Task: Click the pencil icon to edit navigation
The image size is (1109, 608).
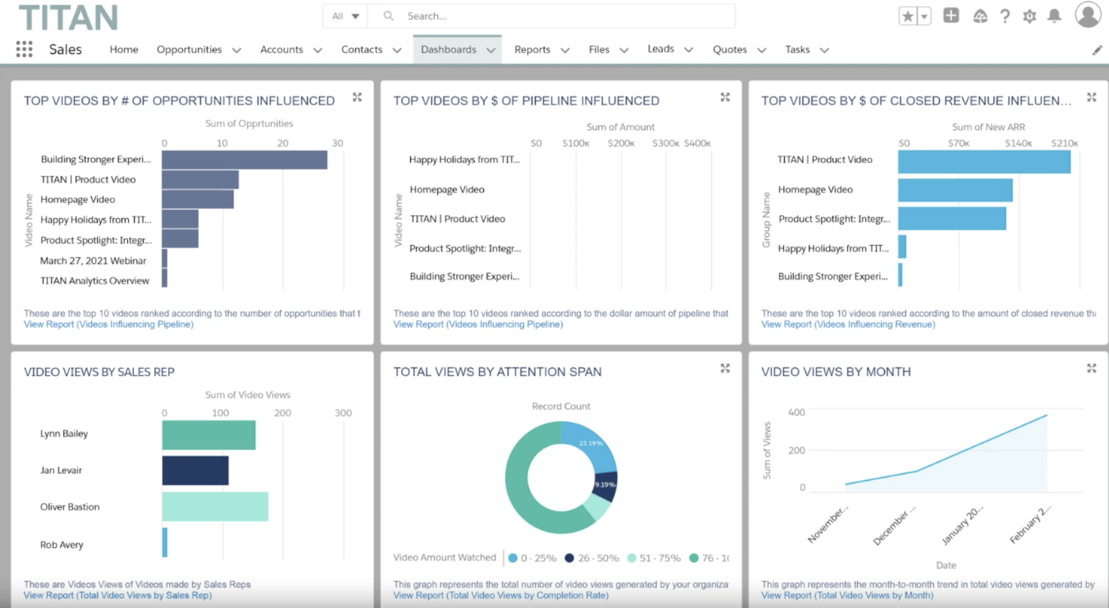Action: [1097, 50]
